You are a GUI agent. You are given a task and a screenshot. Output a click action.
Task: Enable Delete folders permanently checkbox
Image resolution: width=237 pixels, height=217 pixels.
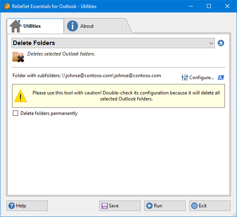(x=15, y=113)
